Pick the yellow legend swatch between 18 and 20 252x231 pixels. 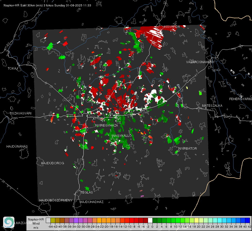[x=196, y=220]
